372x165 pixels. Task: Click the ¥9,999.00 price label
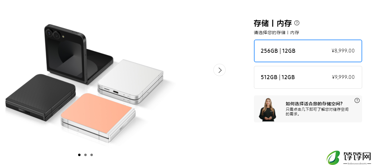click(343, 77)
